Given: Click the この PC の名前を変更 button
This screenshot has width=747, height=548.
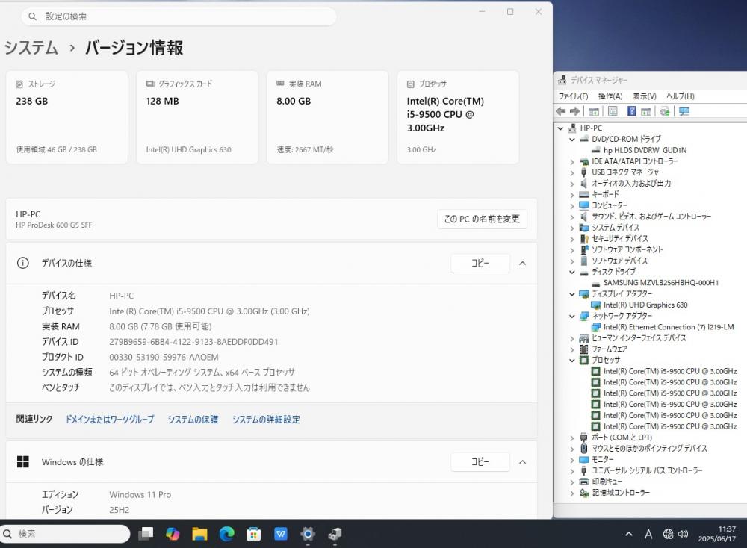Looking at the screenshot, I should tap(482, 219).
